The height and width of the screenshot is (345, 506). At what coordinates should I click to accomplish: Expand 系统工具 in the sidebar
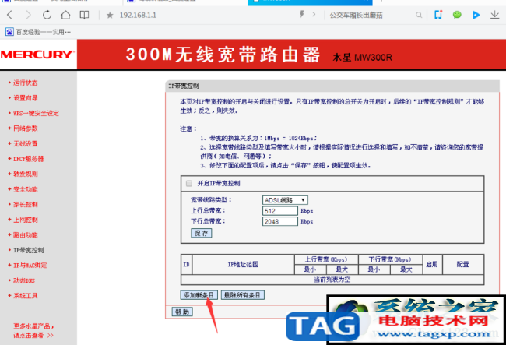click(25, 296)
